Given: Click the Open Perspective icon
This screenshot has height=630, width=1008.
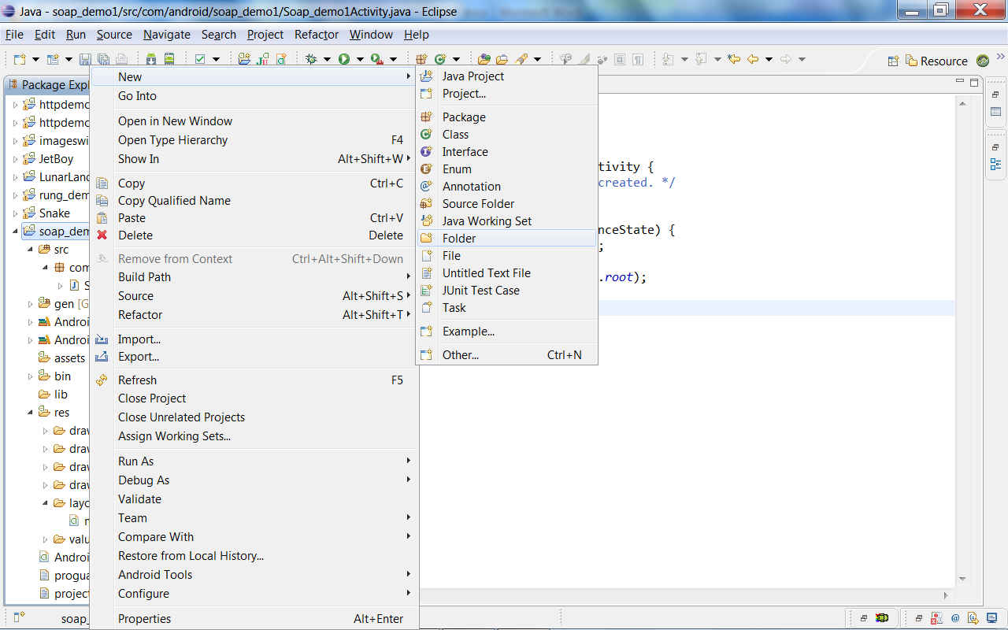Looking at the screenshot, I should 893,61.
